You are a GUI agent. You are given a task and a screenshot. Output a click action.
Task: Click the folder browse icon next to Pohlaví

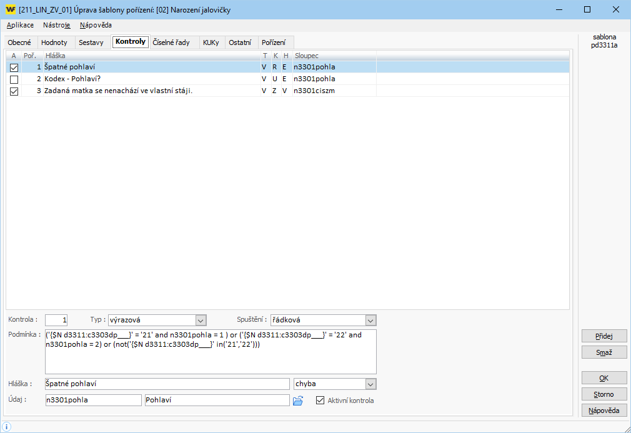(x=298, y=401)
